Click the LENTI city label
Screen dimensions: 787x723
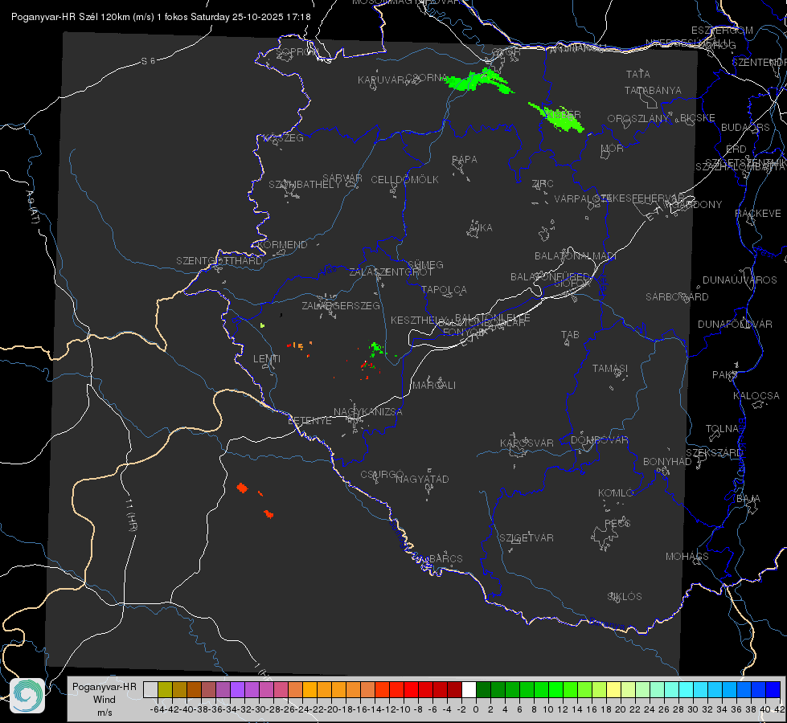pos(267,359)
